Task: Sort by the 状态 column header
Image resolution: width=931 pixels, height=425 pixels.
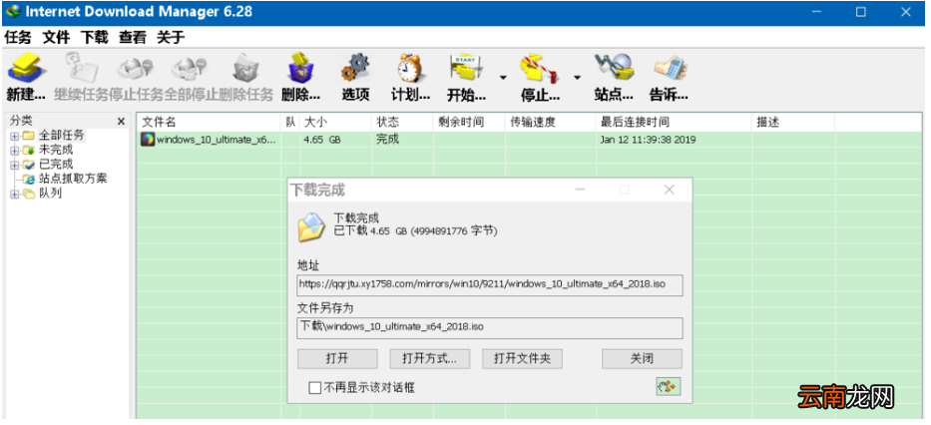Action: (x=402, y=123)
